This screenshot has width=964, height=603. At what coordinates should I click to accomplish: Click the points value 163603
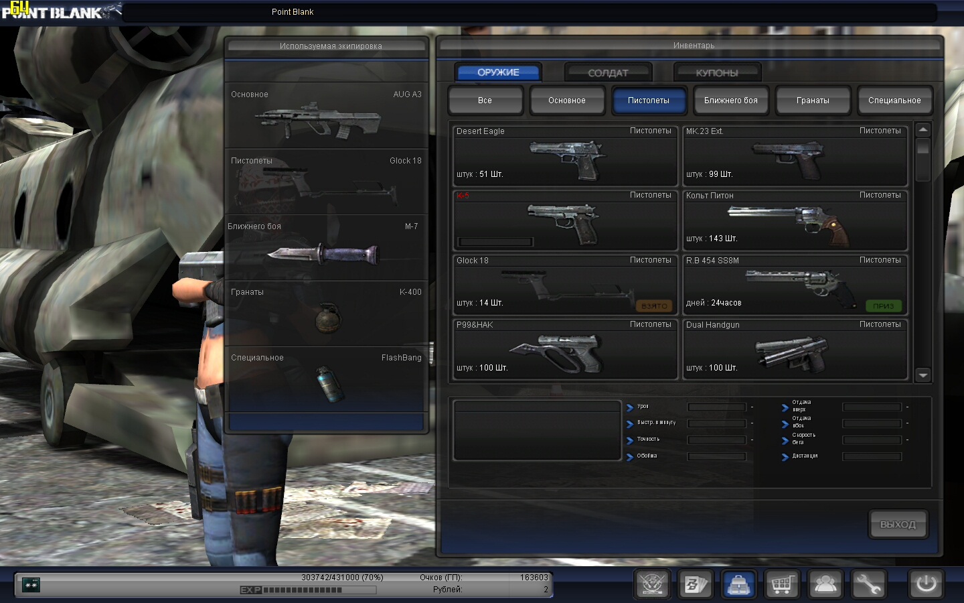pos(534,578)
